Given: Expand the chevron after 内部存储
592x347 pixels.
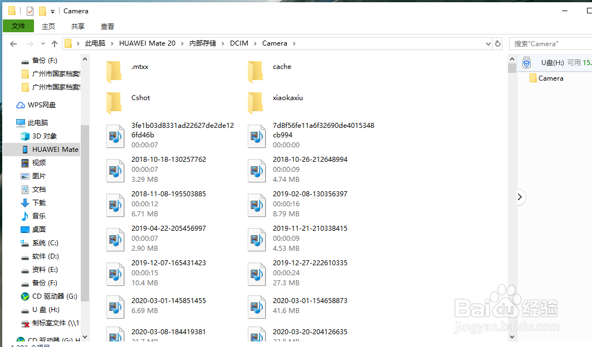Looking at the screenshot, I should pos(223,44).
